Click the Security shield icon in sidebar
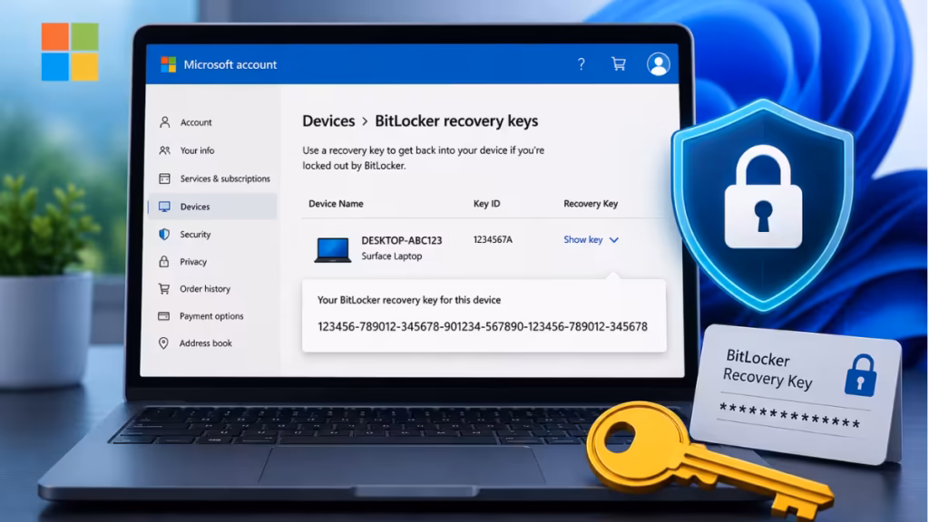929x522 pixels. tap(164, 235)
